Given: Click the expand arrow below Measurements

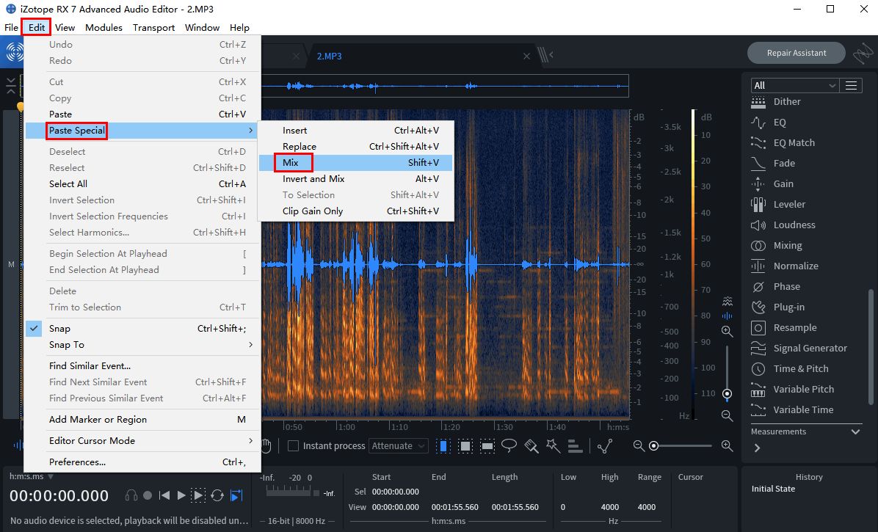Looking at the screenshot, I should click(757, 448).
